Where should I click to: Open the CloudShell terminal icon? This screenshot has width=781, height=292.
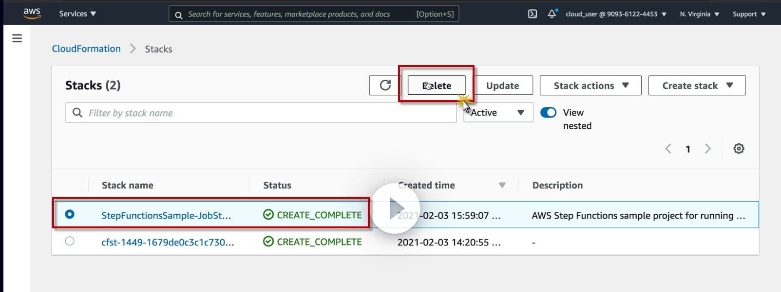pyautogui.click(x=533, y=14)
